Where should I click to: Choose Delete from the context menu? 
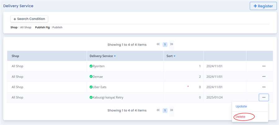(240, 117)
